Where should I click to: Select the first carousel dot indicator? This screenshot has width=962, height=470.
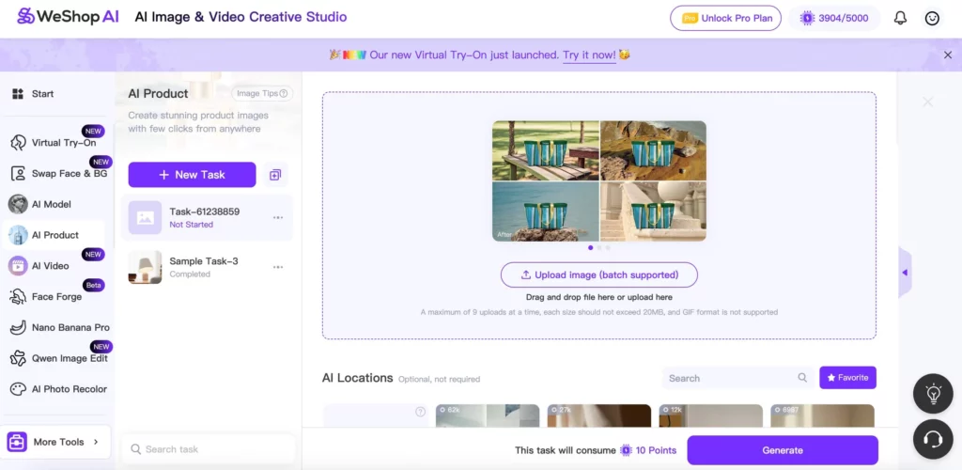point(590,248)
